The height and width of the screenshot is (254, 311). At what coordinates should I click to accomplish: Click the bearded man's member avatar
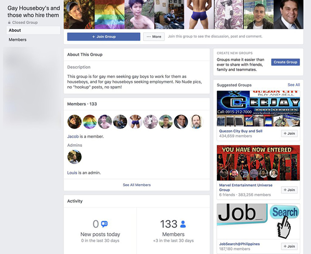(196, 122)
